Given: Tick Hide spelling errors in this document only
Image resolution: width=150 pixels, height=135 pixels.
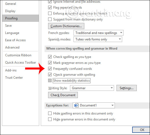Looking at the screenshot, I should (50, 113).
